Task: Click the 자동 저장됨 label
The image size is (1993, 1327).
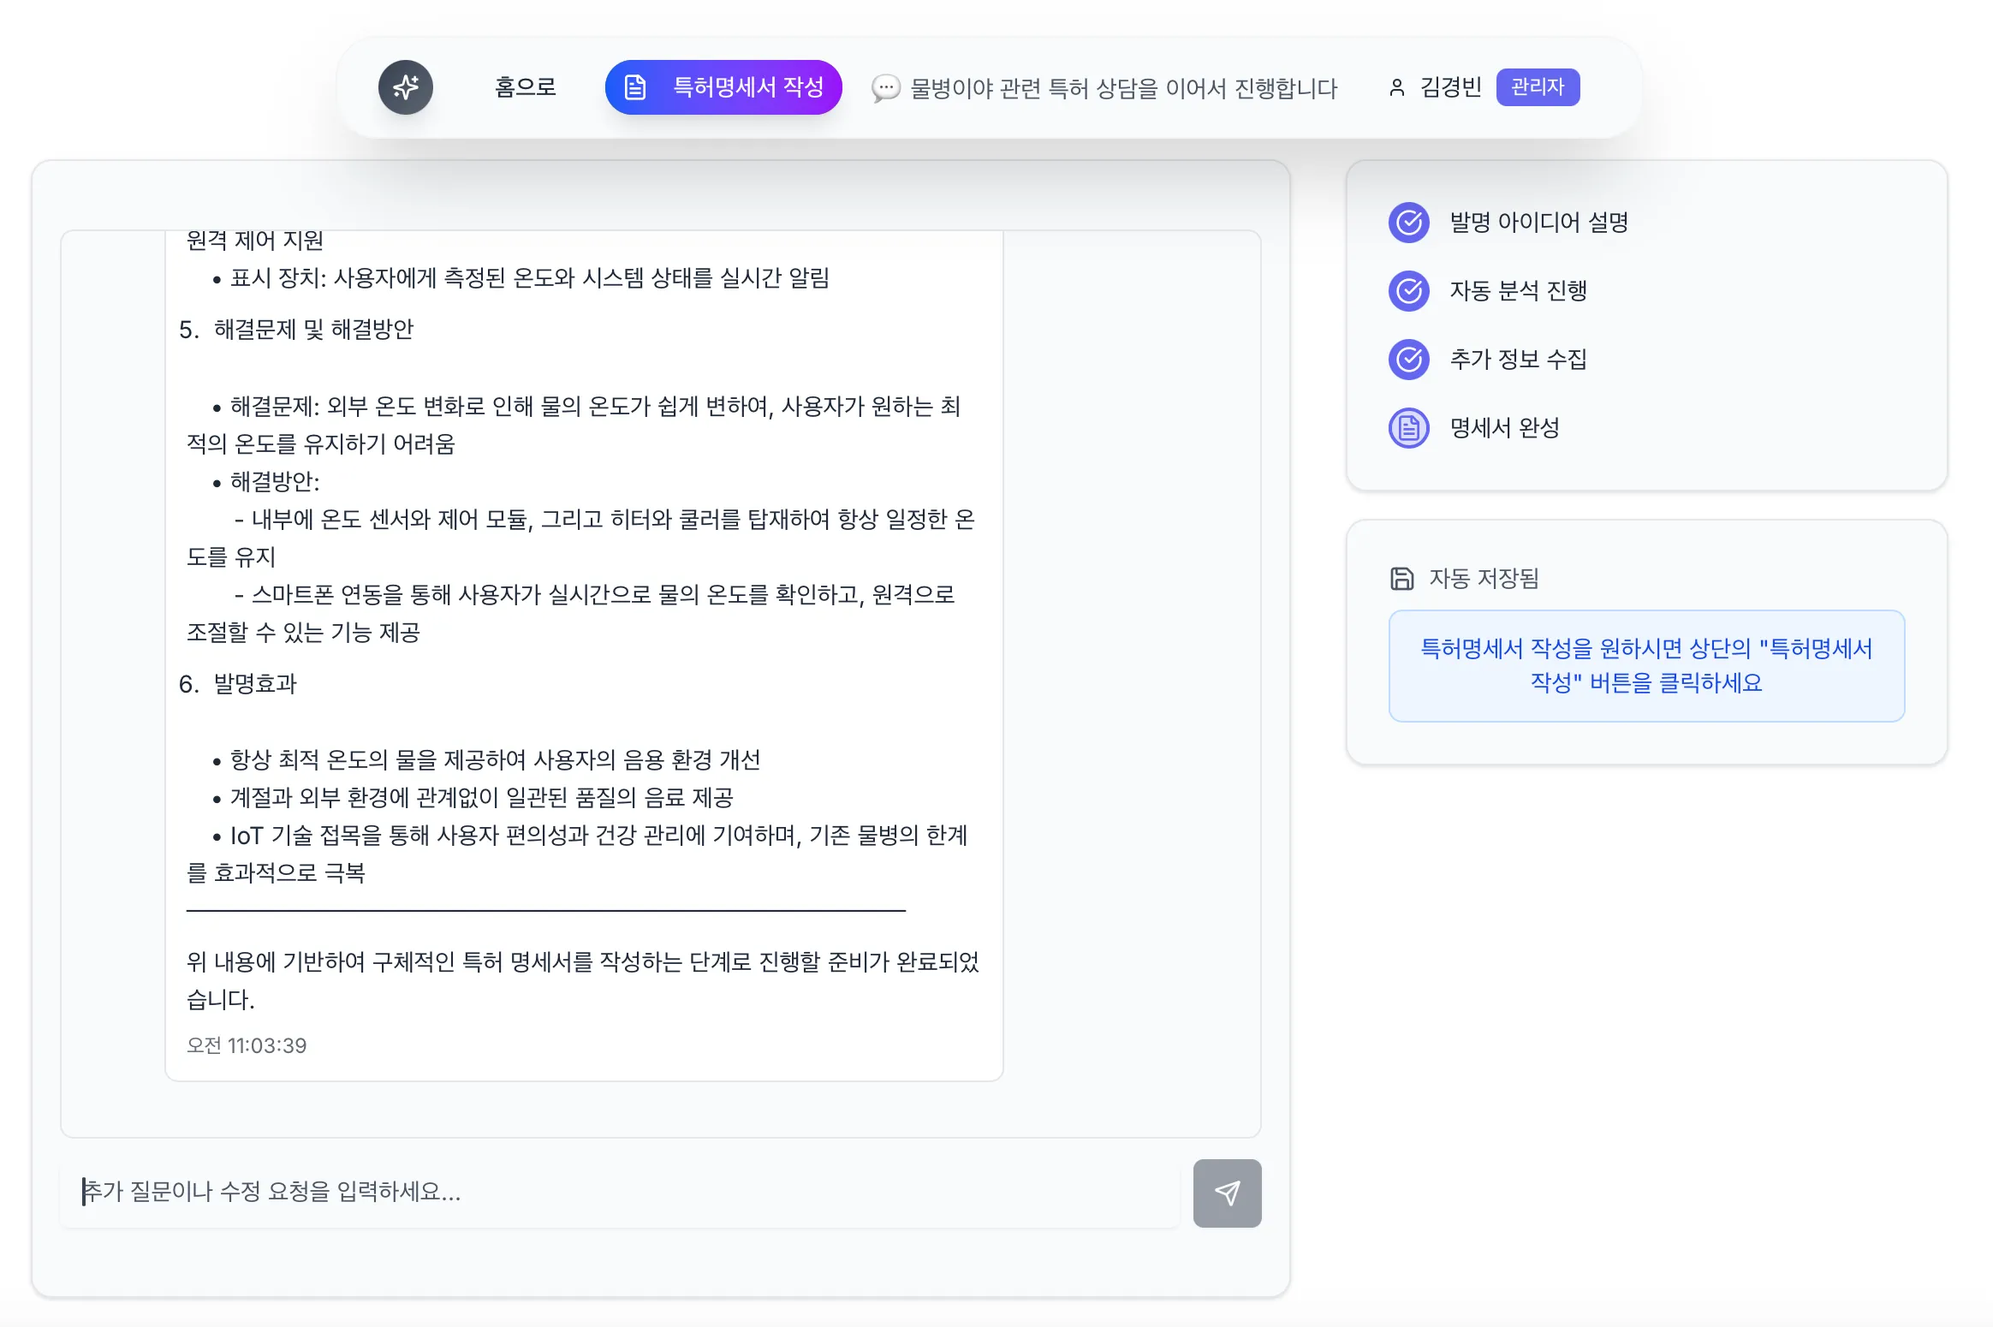Action: tap(1484, 579)
